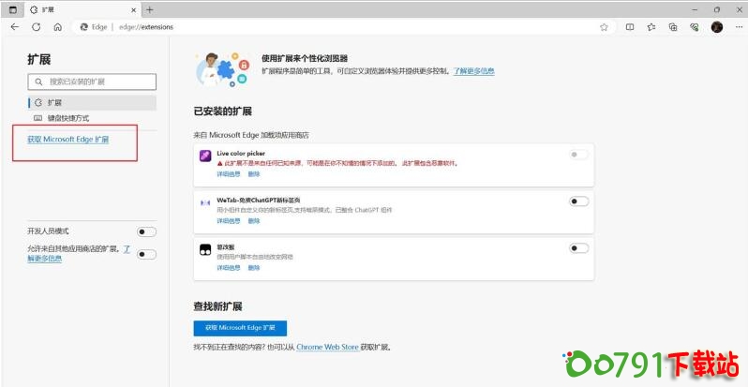
Task: Click the search magnifier icon in sidebar
Action: (x=38, y=82)
